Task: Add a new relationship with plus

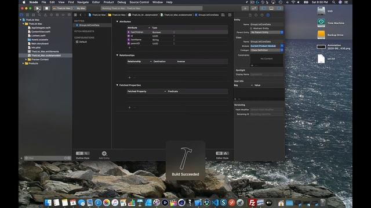Action: (129, 77)
